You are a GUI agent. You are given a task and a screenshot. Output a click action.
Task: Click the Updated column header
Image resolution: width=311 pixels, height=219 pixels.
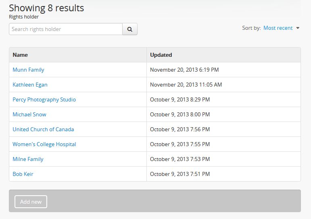pos(161,55)
